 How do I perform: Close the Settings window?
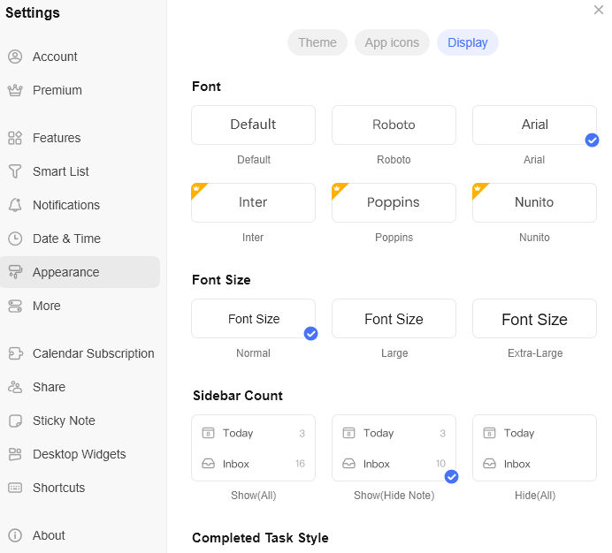tap(599, 10)
